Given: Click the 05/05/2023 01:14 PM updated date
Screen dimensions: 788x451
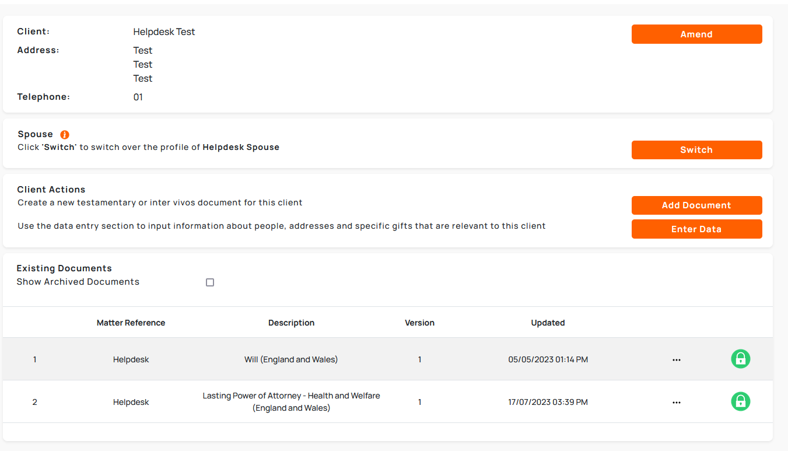Looking at the screenshot, I should point(548,359).
